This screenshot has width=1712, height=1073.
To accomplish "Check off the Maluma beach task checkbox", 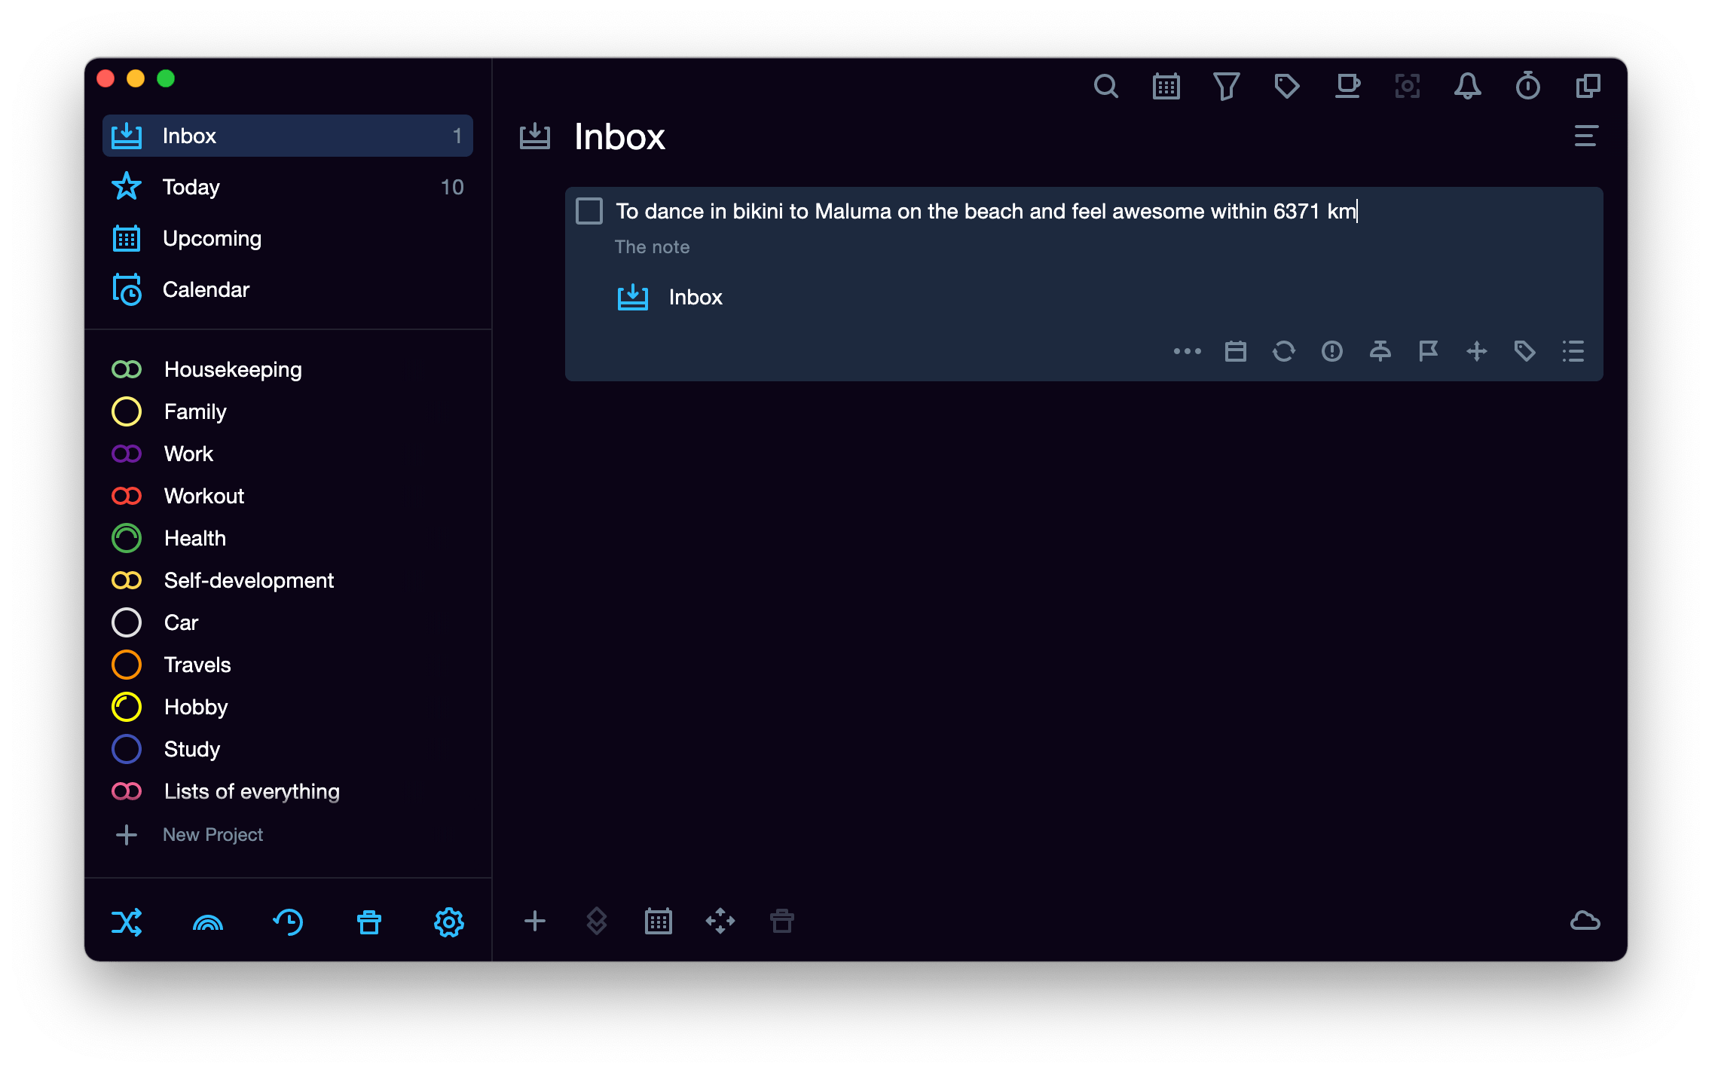I will pos(589,211).
